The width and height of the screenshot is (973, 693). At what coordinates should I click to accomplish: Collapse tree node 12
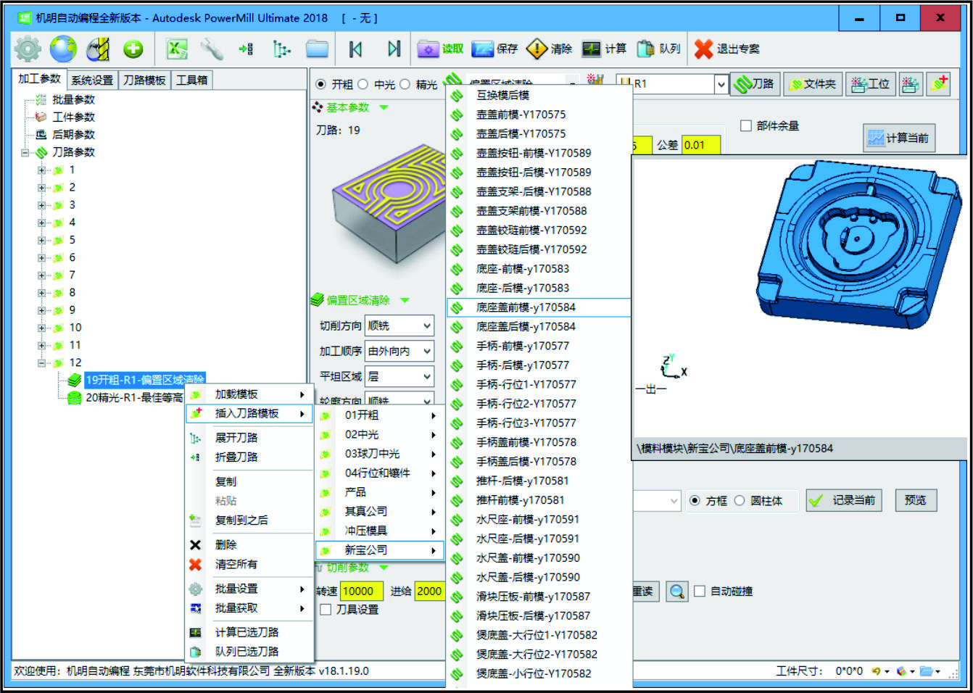pyautogui.click(x=41, y=363)
